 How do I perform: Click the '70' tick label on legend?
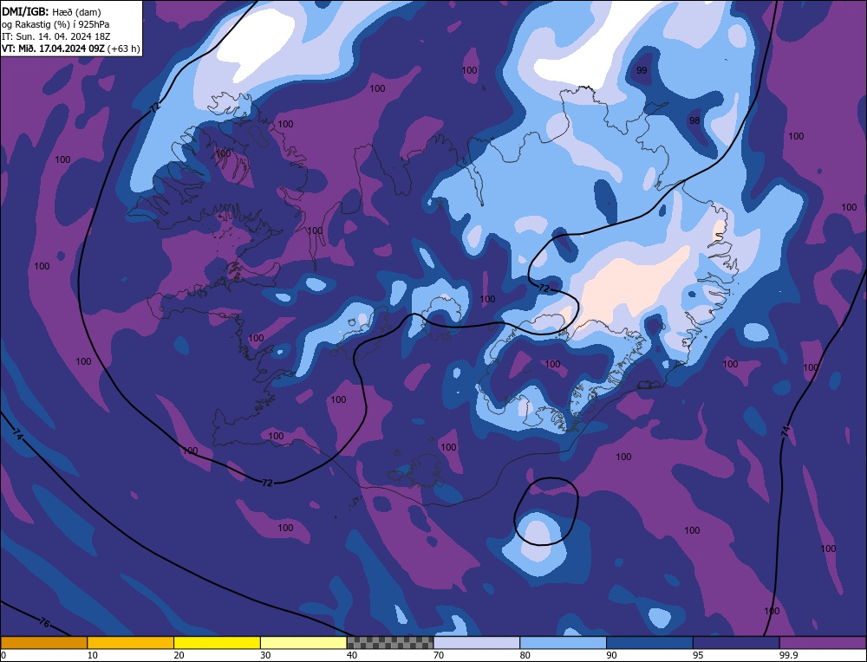click(x=439, y=655)
